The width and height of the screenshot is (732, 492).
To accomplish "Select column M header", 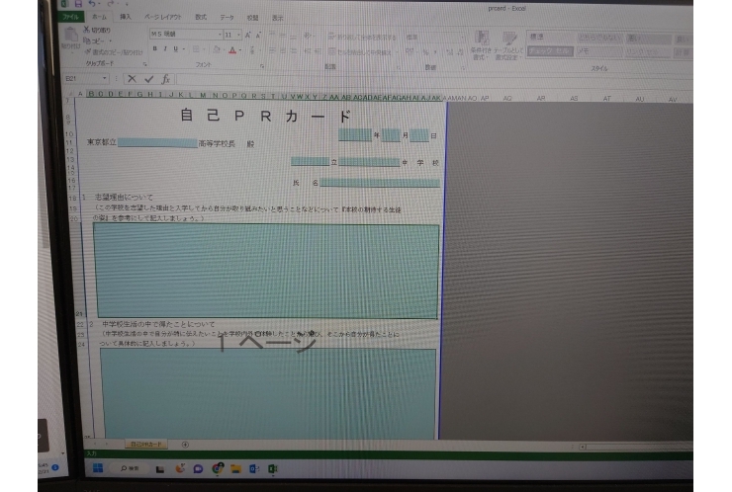I will (203, 95).
